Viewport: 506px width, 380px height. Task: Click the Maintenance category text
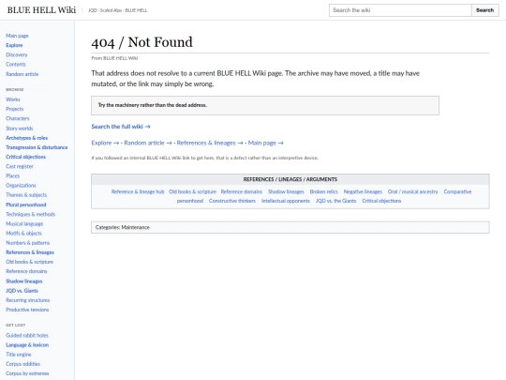(136, 227)
